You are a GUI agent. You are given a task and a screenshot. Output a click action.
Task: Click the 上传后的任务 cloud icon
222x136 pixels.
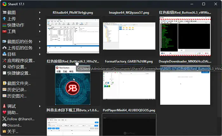(4, 48)
